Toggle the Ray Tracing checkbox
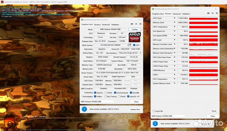The image size is (227, 131). tap(105, 97)
